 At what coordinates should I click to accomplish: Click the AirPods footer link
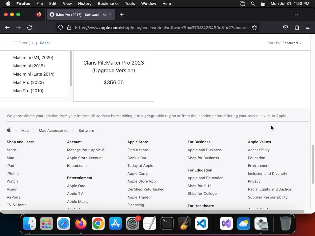(x=14, y=197)
